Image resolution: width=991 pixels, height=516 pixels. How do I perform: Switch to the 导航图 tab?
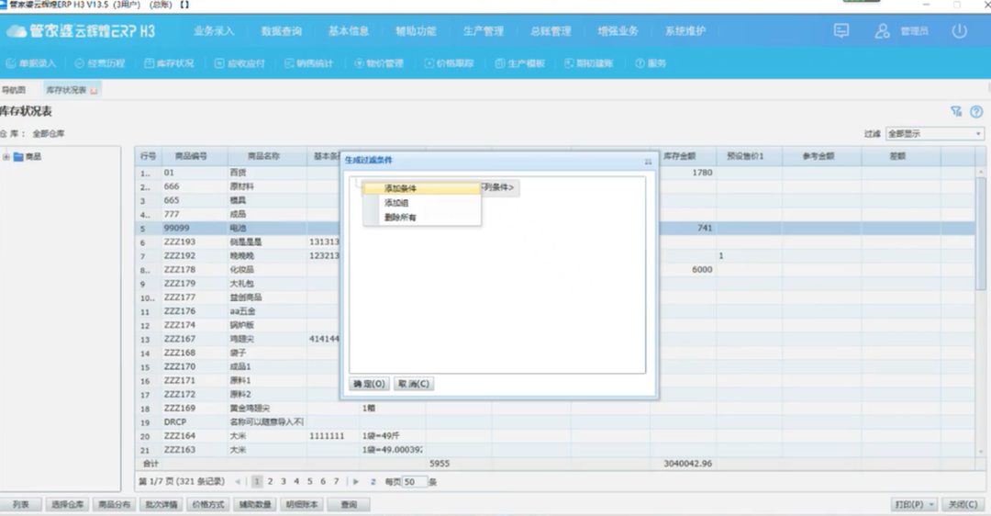click(13, 90)
